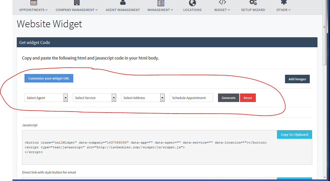Open the Locations page
Viewport: 330px width, 181px height.
(192, 10)
